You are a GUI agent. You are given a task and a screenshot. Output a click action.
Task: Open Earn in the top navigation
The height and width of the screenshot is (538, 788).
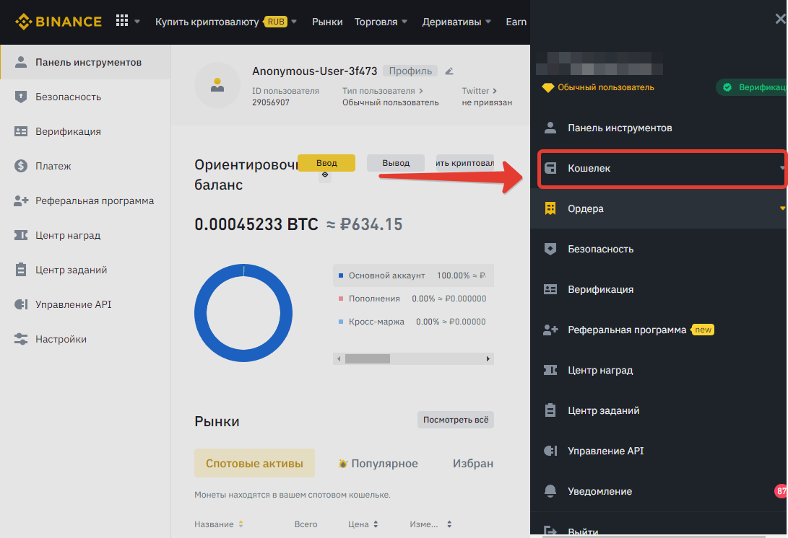(x=516, y=22)
